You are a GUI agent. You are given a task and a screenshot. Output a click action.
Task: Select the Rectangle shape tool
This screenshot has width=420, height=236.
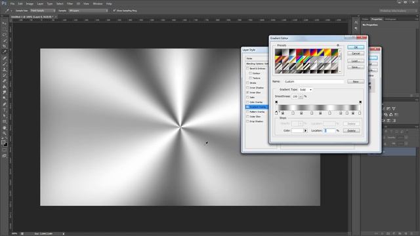[5, 121]
